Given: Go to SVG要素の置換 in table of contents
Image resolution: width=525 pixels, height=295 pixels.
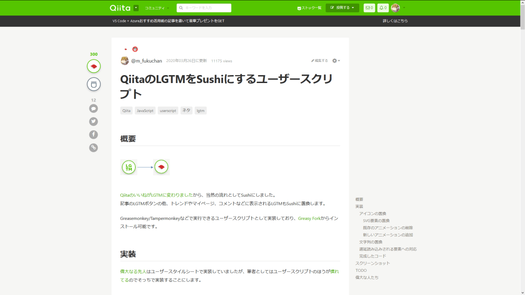Looking at the screenshot, I should tap(376, 221).
